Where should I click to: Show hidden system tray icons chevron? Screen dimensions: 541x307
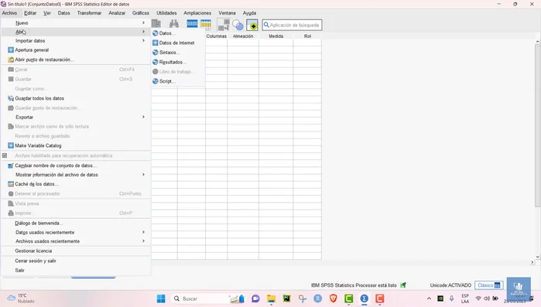[429, 298]
